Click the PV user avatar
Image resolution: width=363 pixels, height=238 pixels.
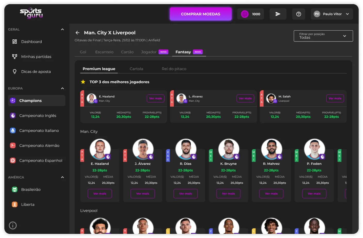coord(317,14)
